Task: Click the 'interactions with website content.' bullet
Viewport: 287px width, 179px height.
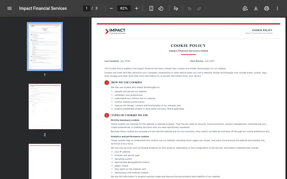Action: point(132,173)
